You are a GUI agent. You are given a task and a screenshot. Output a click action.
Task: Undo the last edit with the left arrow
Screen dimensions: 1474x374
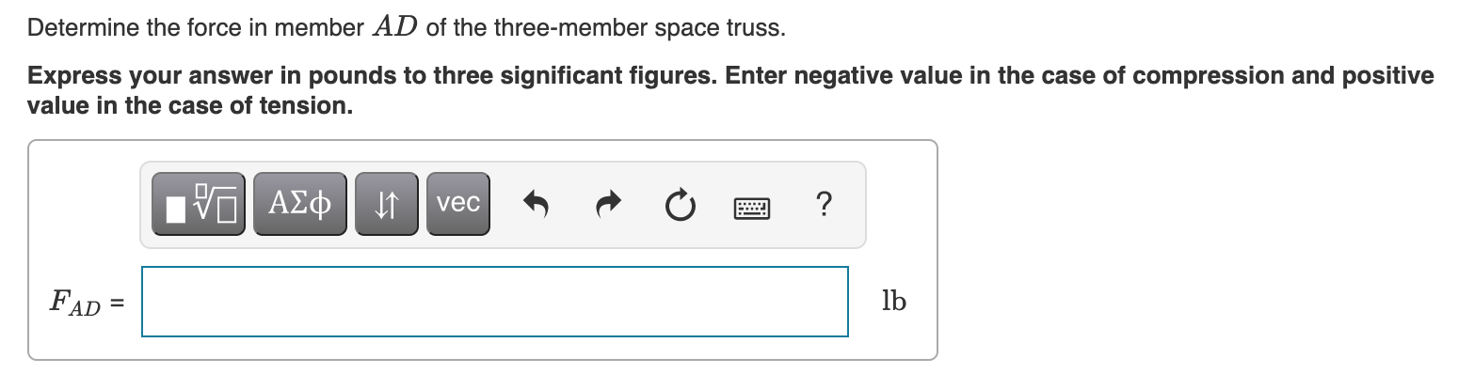[x=536, y=203]
